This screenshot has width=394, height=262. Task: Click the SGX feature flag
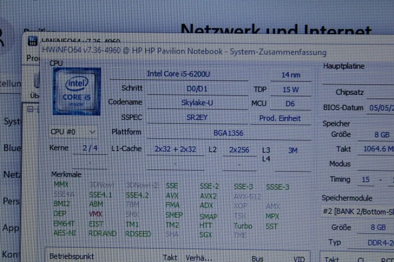coord(206,235)
